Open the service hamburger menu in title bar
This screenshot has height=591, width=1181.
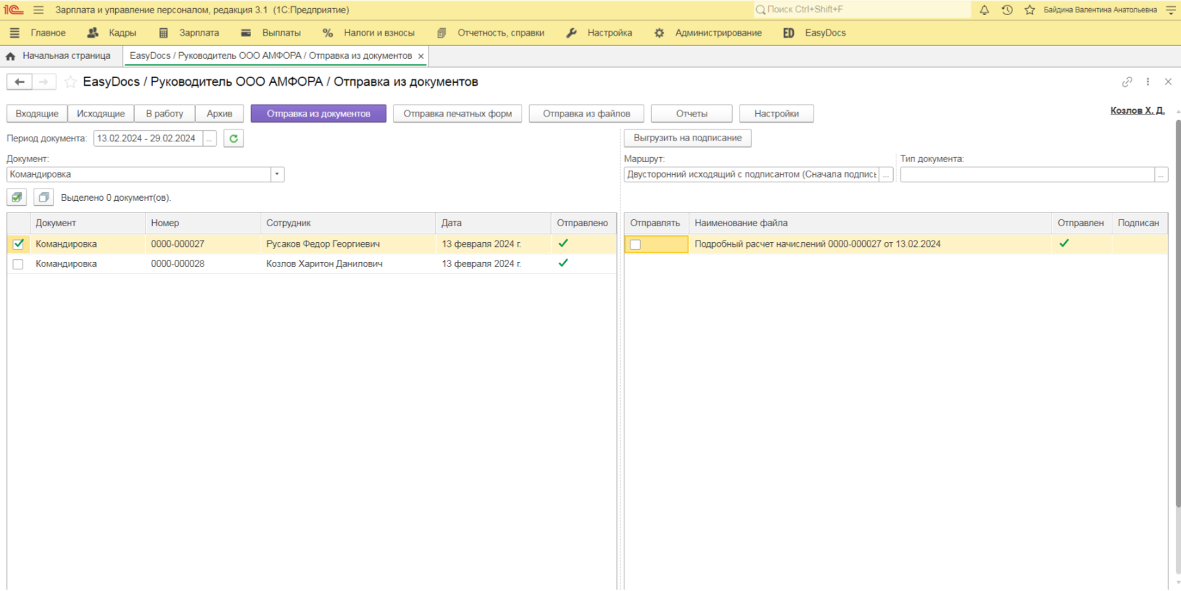pyautogui.click(x=38, y=10)
